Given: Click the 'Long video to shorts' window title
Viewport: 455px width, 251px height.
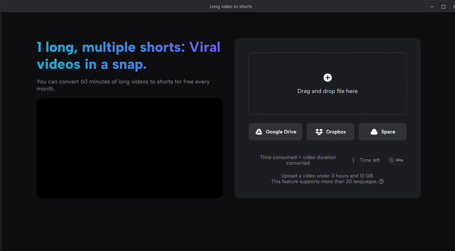Looking at the screenshot, I should coord(231,7).
